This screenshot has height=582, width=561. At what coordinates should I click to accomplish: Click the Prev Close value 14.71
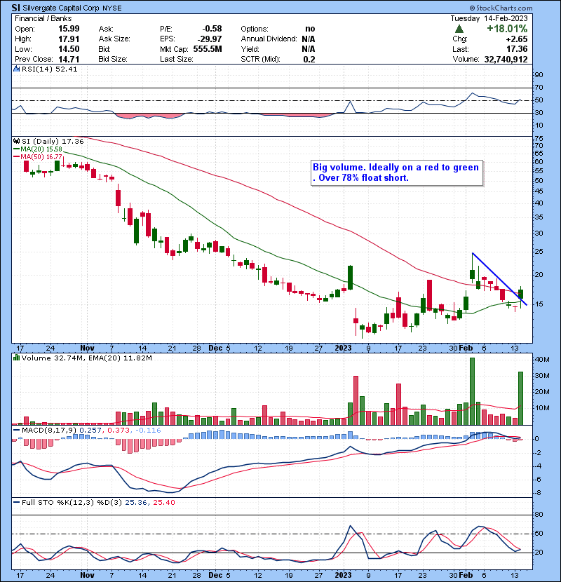pyautogui.click(x=69, y=59)
